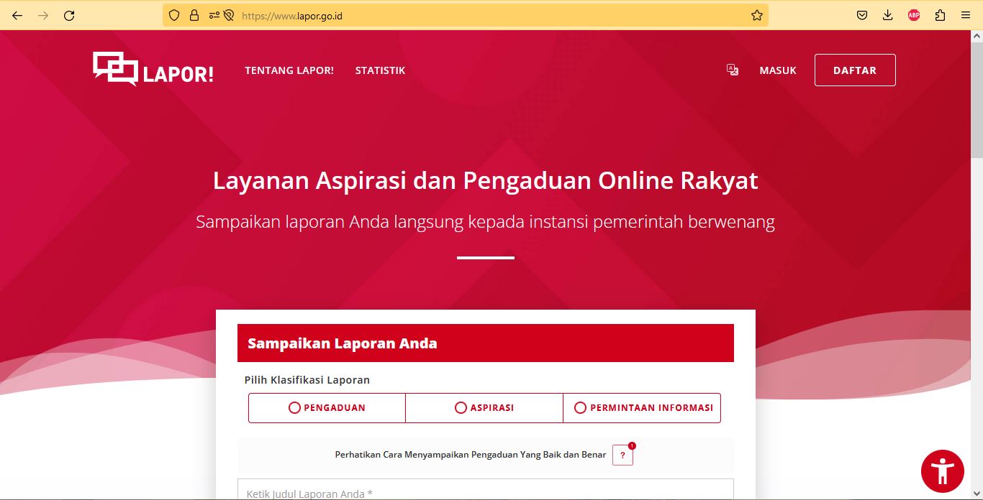Click the LAPOR! logo
This screenshot has width=983, height=500.
[153, 70]
